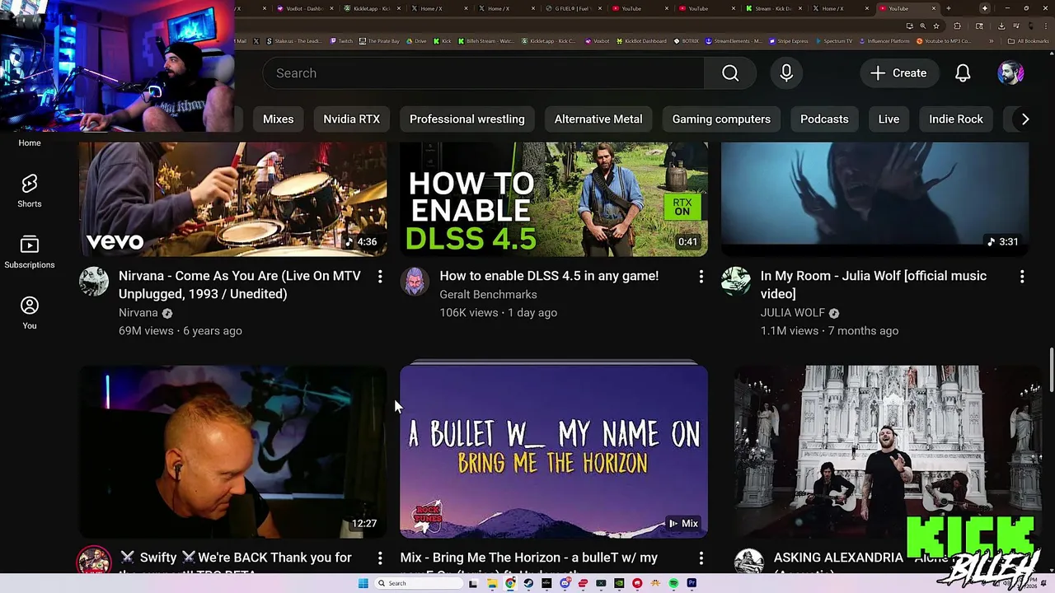The width and height of the screenshot is (1055, 593).
Task: Open JULIA WOLF channel name
Action: 792,313
